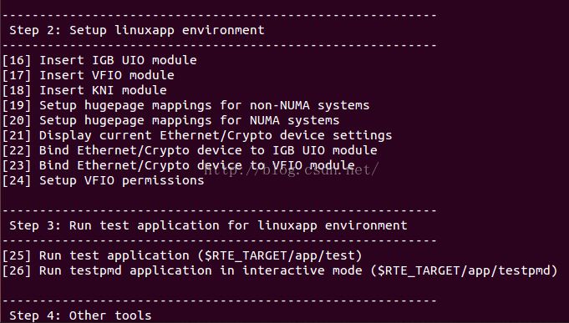Click the option 20 NUMA hugepage mappings line
The width and height of the screenshot is (569, 323).
tap(171, 120)
